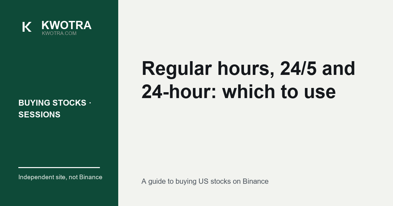The height and width of the screenshot is (206, 393).
Task: Click "24/5" in the headline
Action: pos(298,68)
